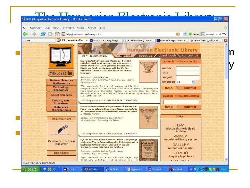Viewport: 250px width, 188px height.
Task: Click the first document cover thumbnail
Action: 148,71
